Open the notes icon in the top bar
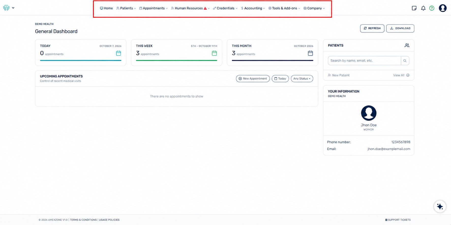The image size is (451, 225). [x=414, y=8]
